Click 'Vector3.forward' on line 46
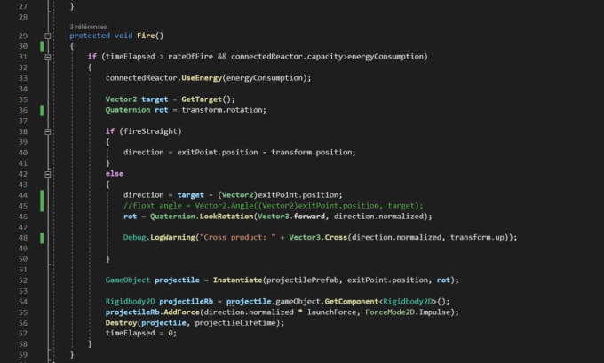The width and height of the screenshot is (604, 363). tap(290, 217)
